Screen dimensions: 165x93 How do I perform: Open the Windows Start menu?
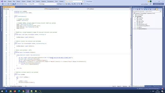point(2,91)
